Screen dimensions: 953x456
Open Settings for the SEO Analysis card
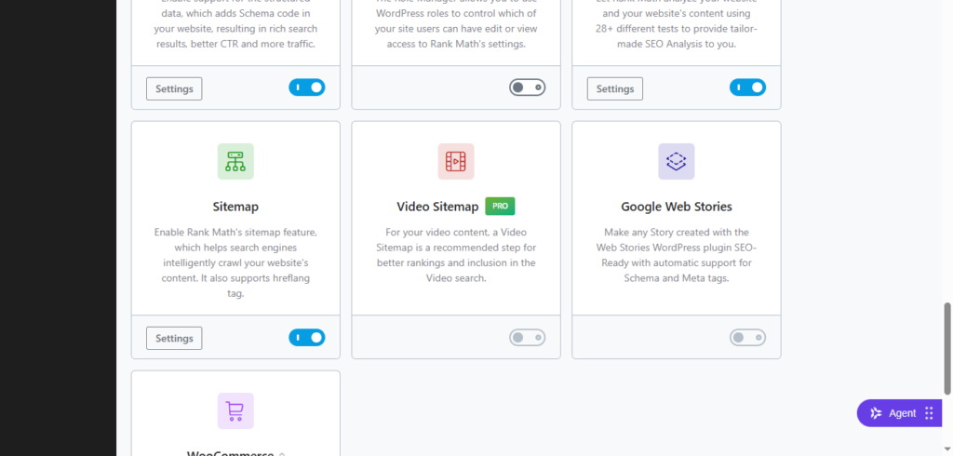pyautogui.click(x=615, y=88)
